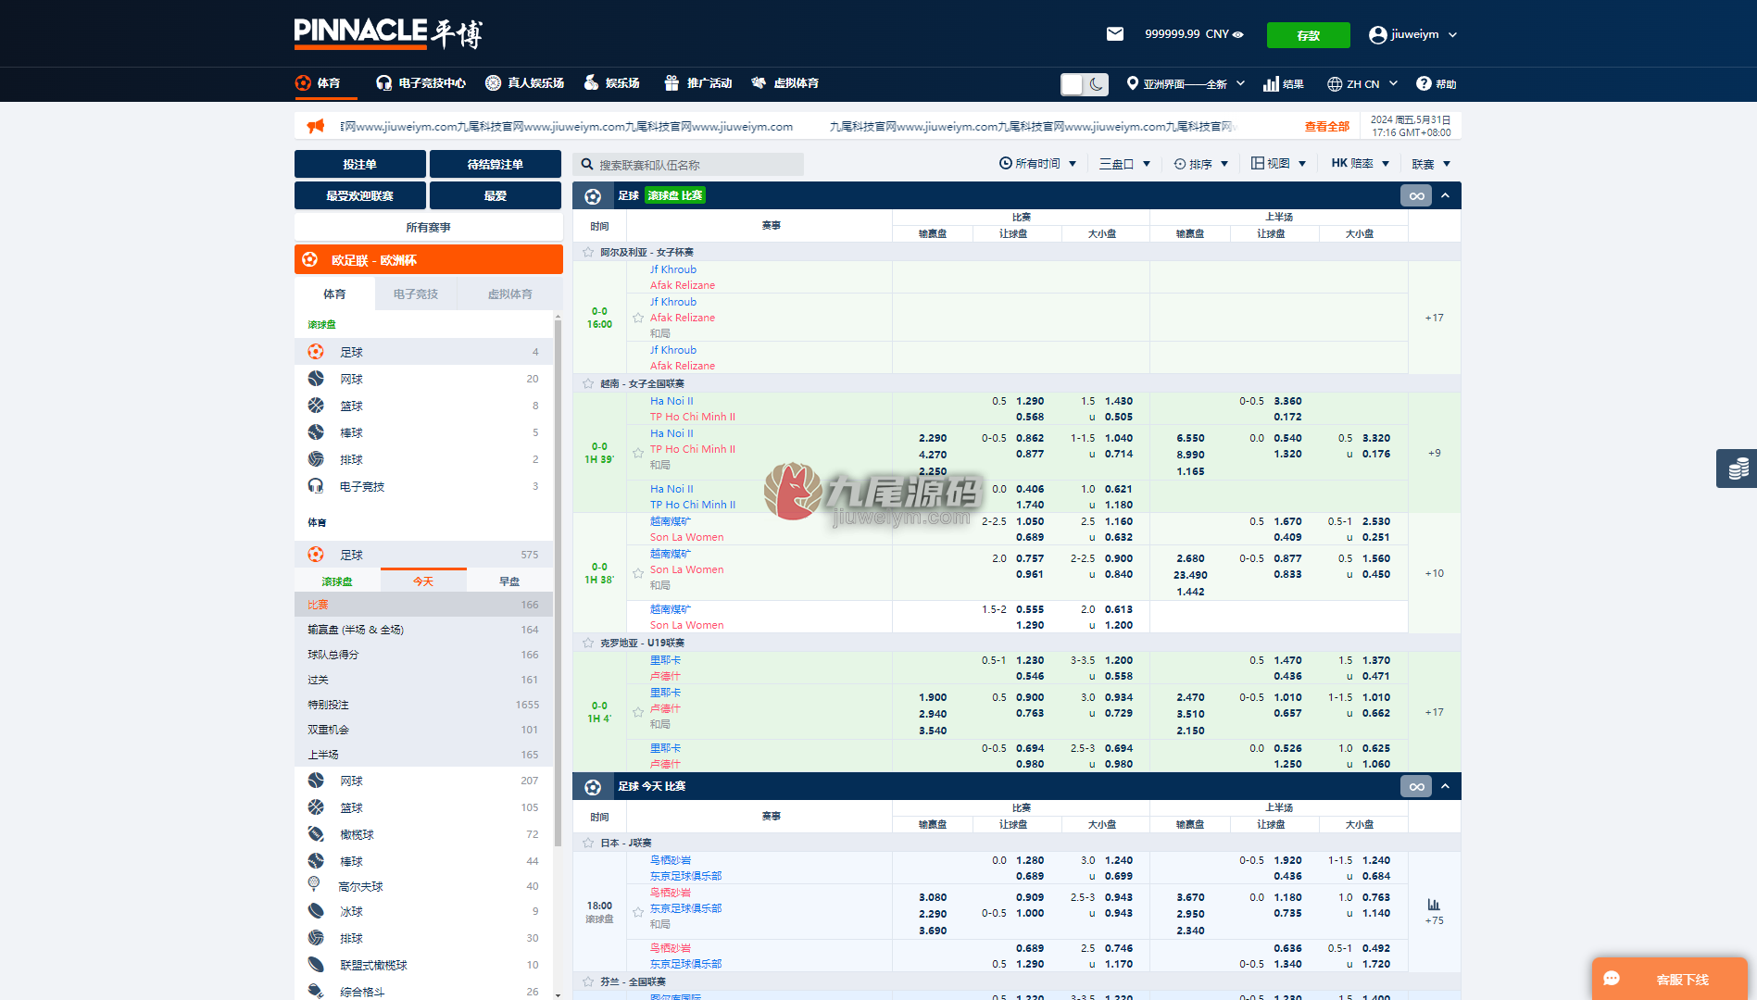The height and width of the screenshot is (1000, 1757).
Task: Open floating coins stack side button
Action: 1738,468
